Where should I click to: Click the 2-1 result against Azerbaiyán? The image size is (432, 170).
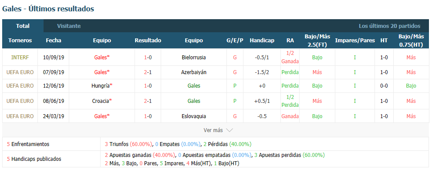click(x=148, y=72)
